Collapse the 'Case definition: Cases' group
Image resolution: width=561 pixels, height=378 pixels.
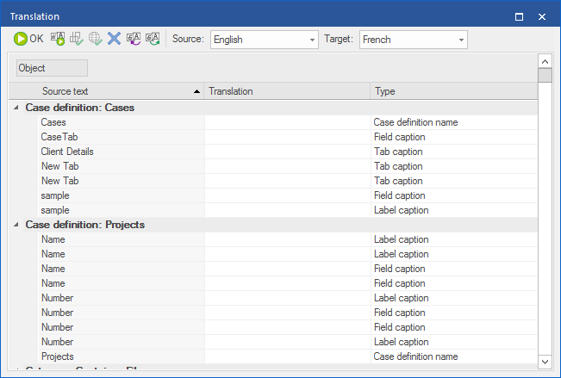click(16, 108)
